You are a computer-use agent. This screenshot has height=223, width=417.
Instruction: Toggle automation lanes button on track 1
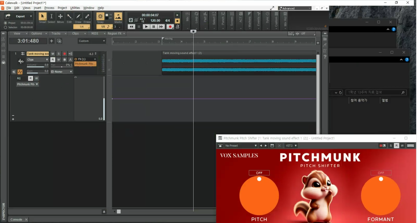(x=20, y=72)
